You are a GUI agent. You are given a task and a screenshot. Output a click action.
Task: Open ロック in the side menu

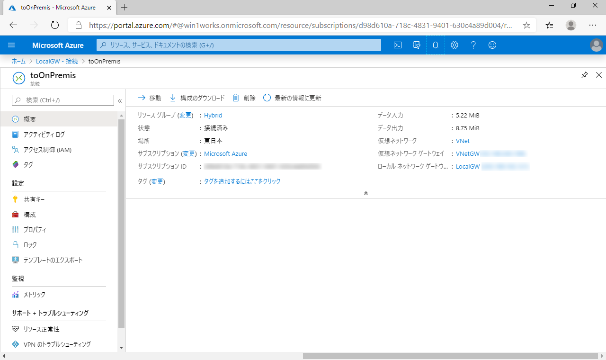59,245
